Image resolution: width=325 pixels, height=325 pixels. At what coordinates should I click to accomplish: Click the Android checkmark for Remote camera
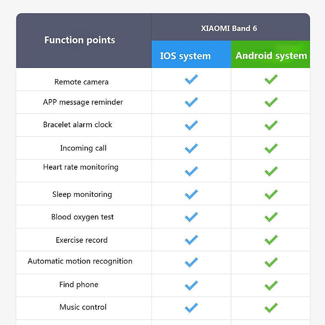coord(271,79)
